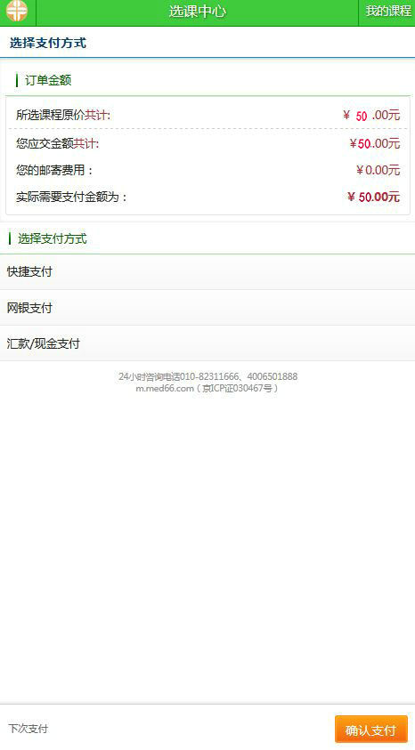Click the 24小时咨询电话 footer line
The height and width of the screenshot is (750, 415).
207,376
